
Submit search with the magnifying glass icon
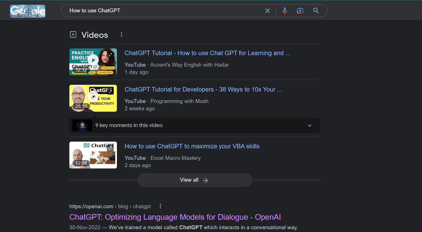point(316,11)
